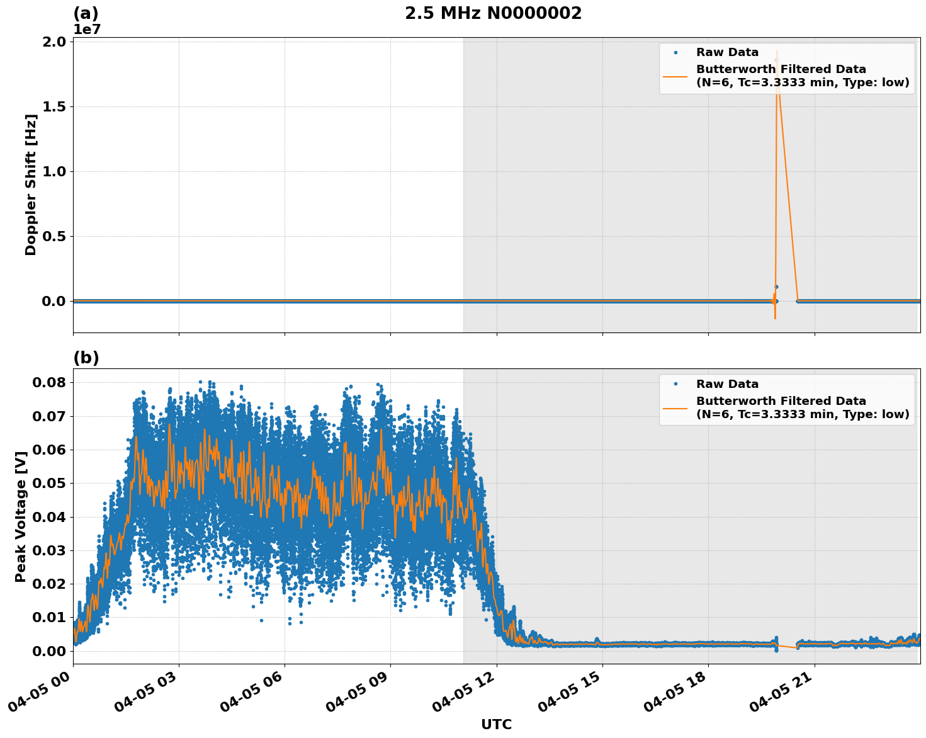Image resolution: width=926 pixels, height=738 pixels.
Task: Click the '0.05' tick on Peak Voltage axis
Action: click(x=48, y=484)
